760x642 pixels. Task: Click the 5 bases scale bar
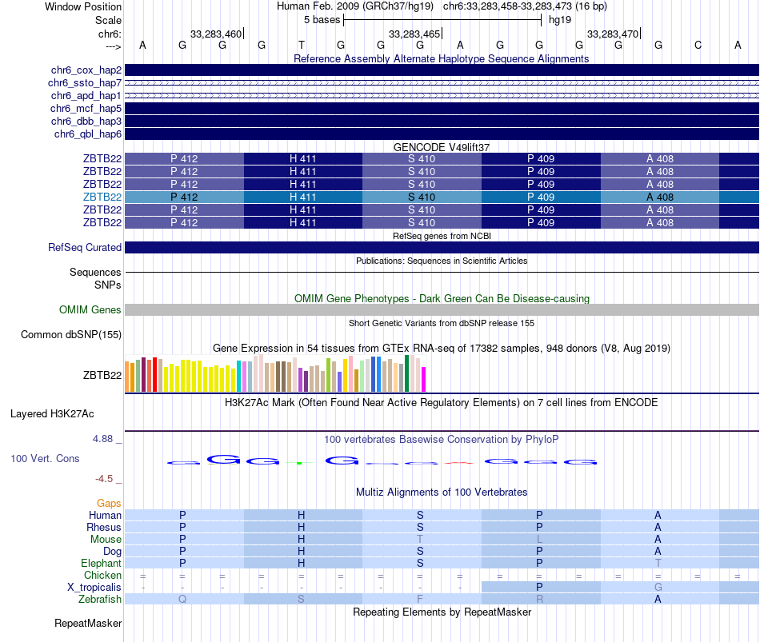tap(442, 20)
